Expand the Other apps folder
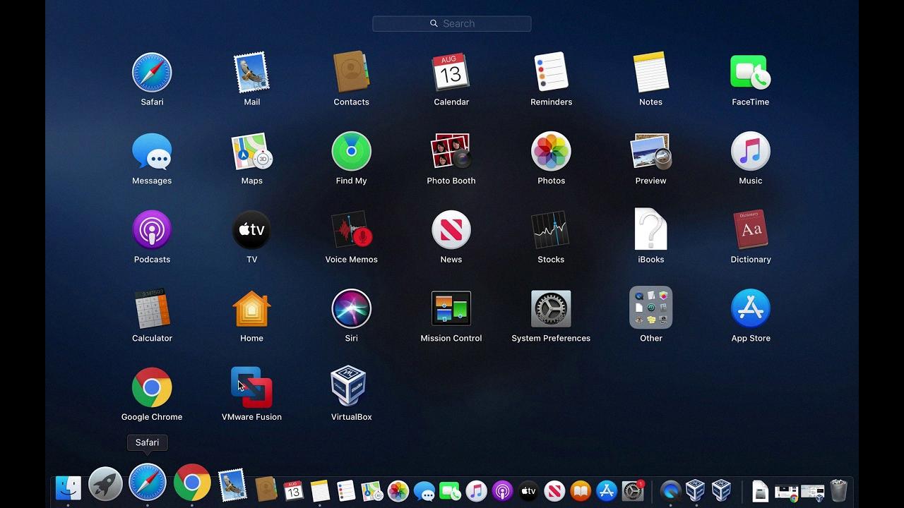This screenshot has height=508, width=904. pyautogui.click(x=650, y=308)
